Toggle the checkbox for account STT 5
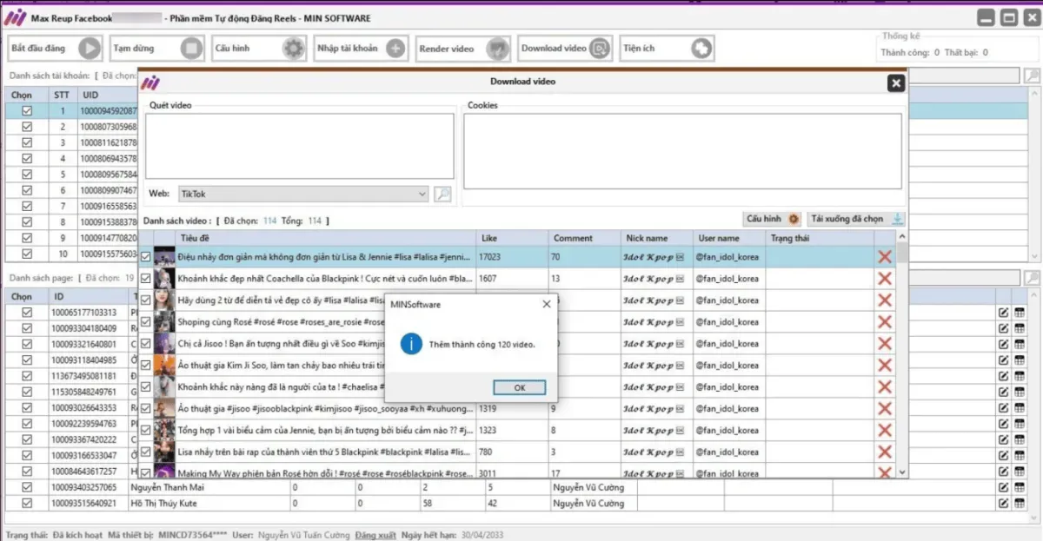Image resolution: width=1043 pixels, height=541 pixels. coord(27,174)
